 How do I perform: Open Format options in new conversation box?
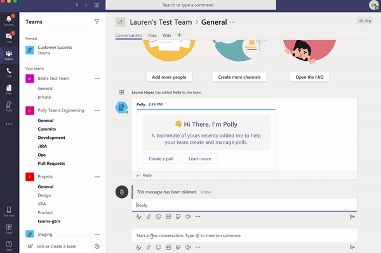138,247
